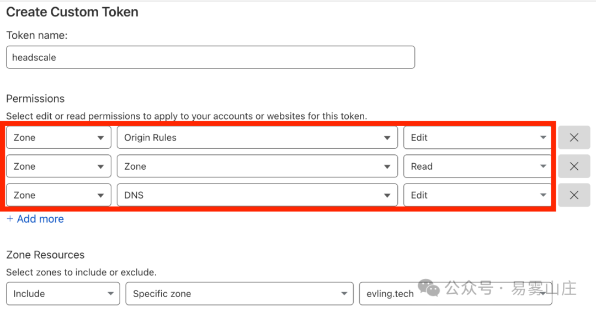Viewport: 596px width, 312px height.
Task: Click the arrow on the Origin Rules dropdown
Action: (x=387, y=138)
